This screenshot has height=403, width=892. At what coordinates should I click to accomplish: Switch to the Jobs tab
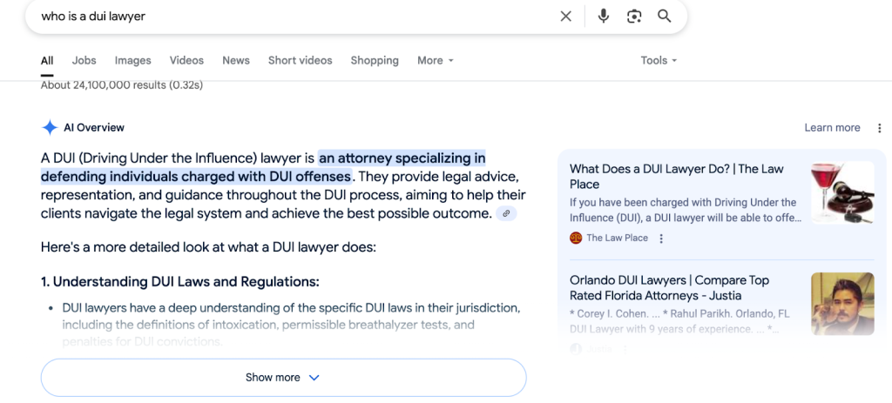point(84,60)
